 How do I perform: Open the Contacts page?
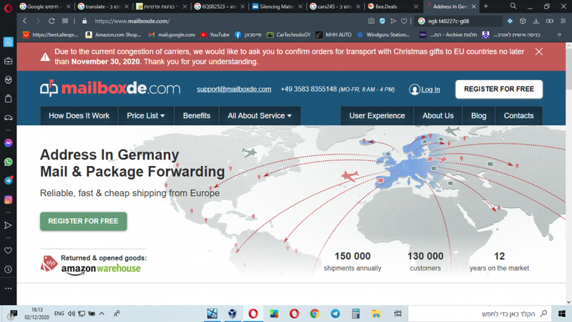tap(519, 116)
